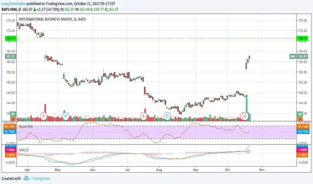Click the tall green October volume bar
The height and width of the screenshot is (184, 313).
click(x=247, y=108)
